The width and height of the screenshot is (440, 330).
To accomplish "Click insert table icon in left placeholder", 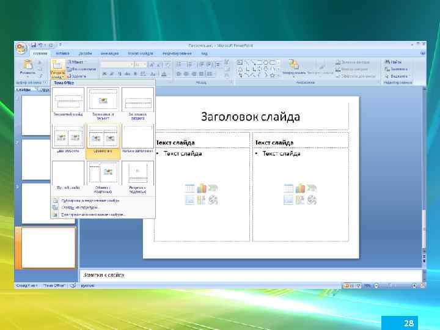I will coord(189,188).
